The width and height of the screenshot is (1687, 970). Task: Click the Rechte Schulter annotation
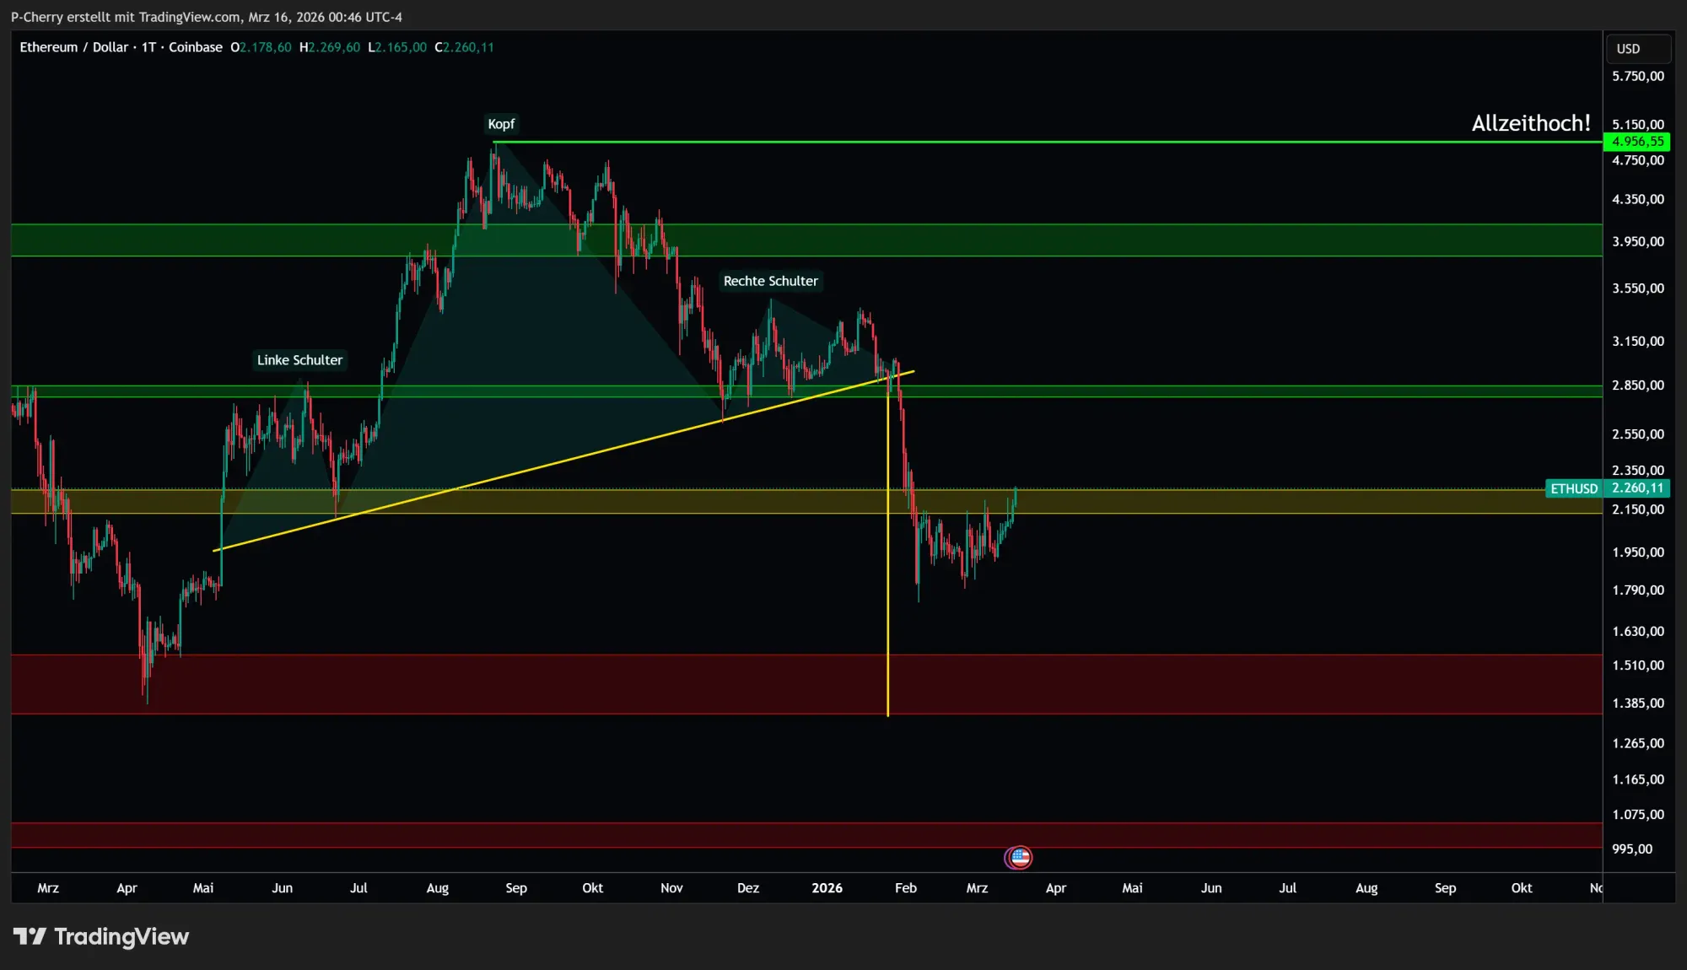[770, 281]
